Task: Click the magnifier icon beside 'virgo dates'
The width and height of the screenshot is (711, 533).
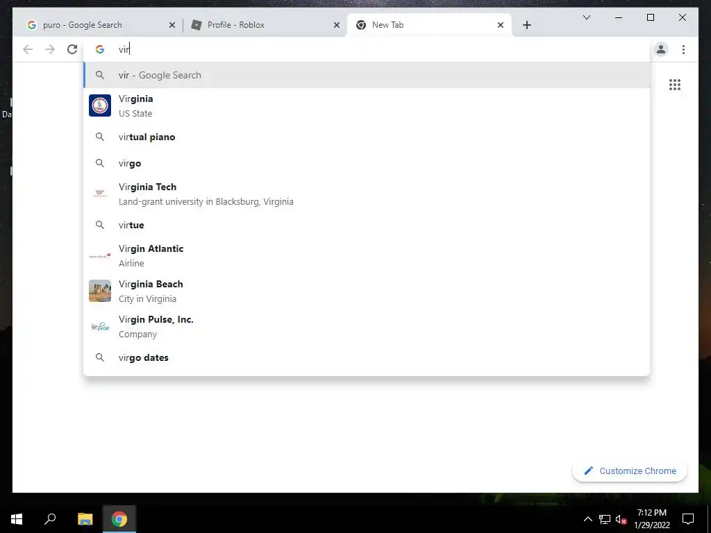Action: [x=100, y=357]
